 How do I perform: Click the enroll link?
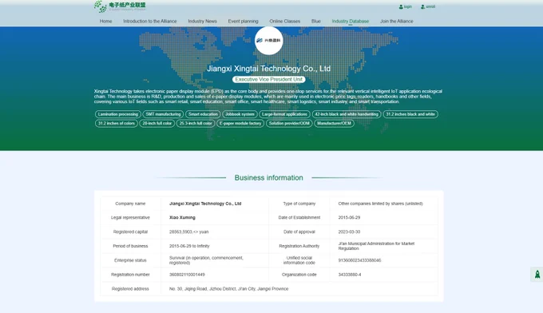(430, 6)
